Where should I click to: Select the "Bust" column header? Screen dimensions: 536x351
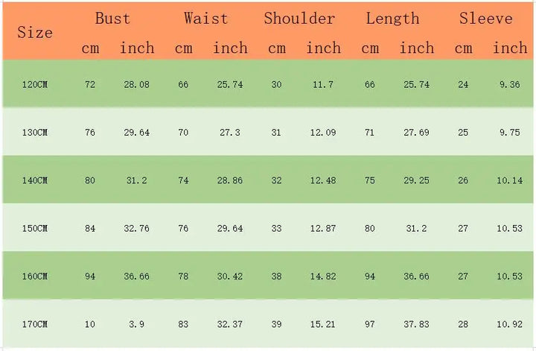point(112,19)
